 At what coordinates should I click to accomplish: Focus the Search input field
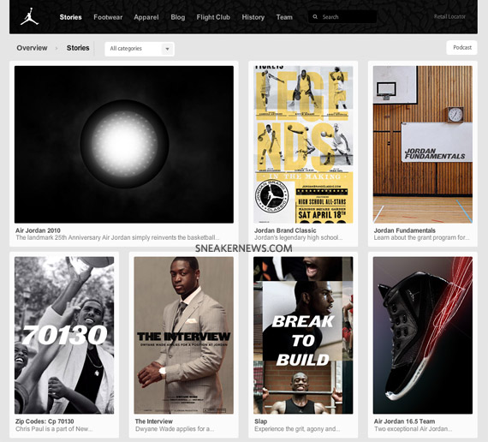pyautogui.click(x=342, y=17)
